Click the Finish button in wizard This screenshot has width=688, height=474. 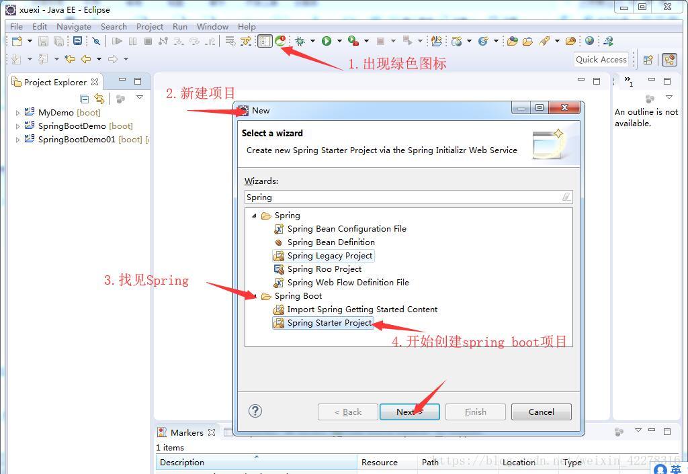coord(475,412)
